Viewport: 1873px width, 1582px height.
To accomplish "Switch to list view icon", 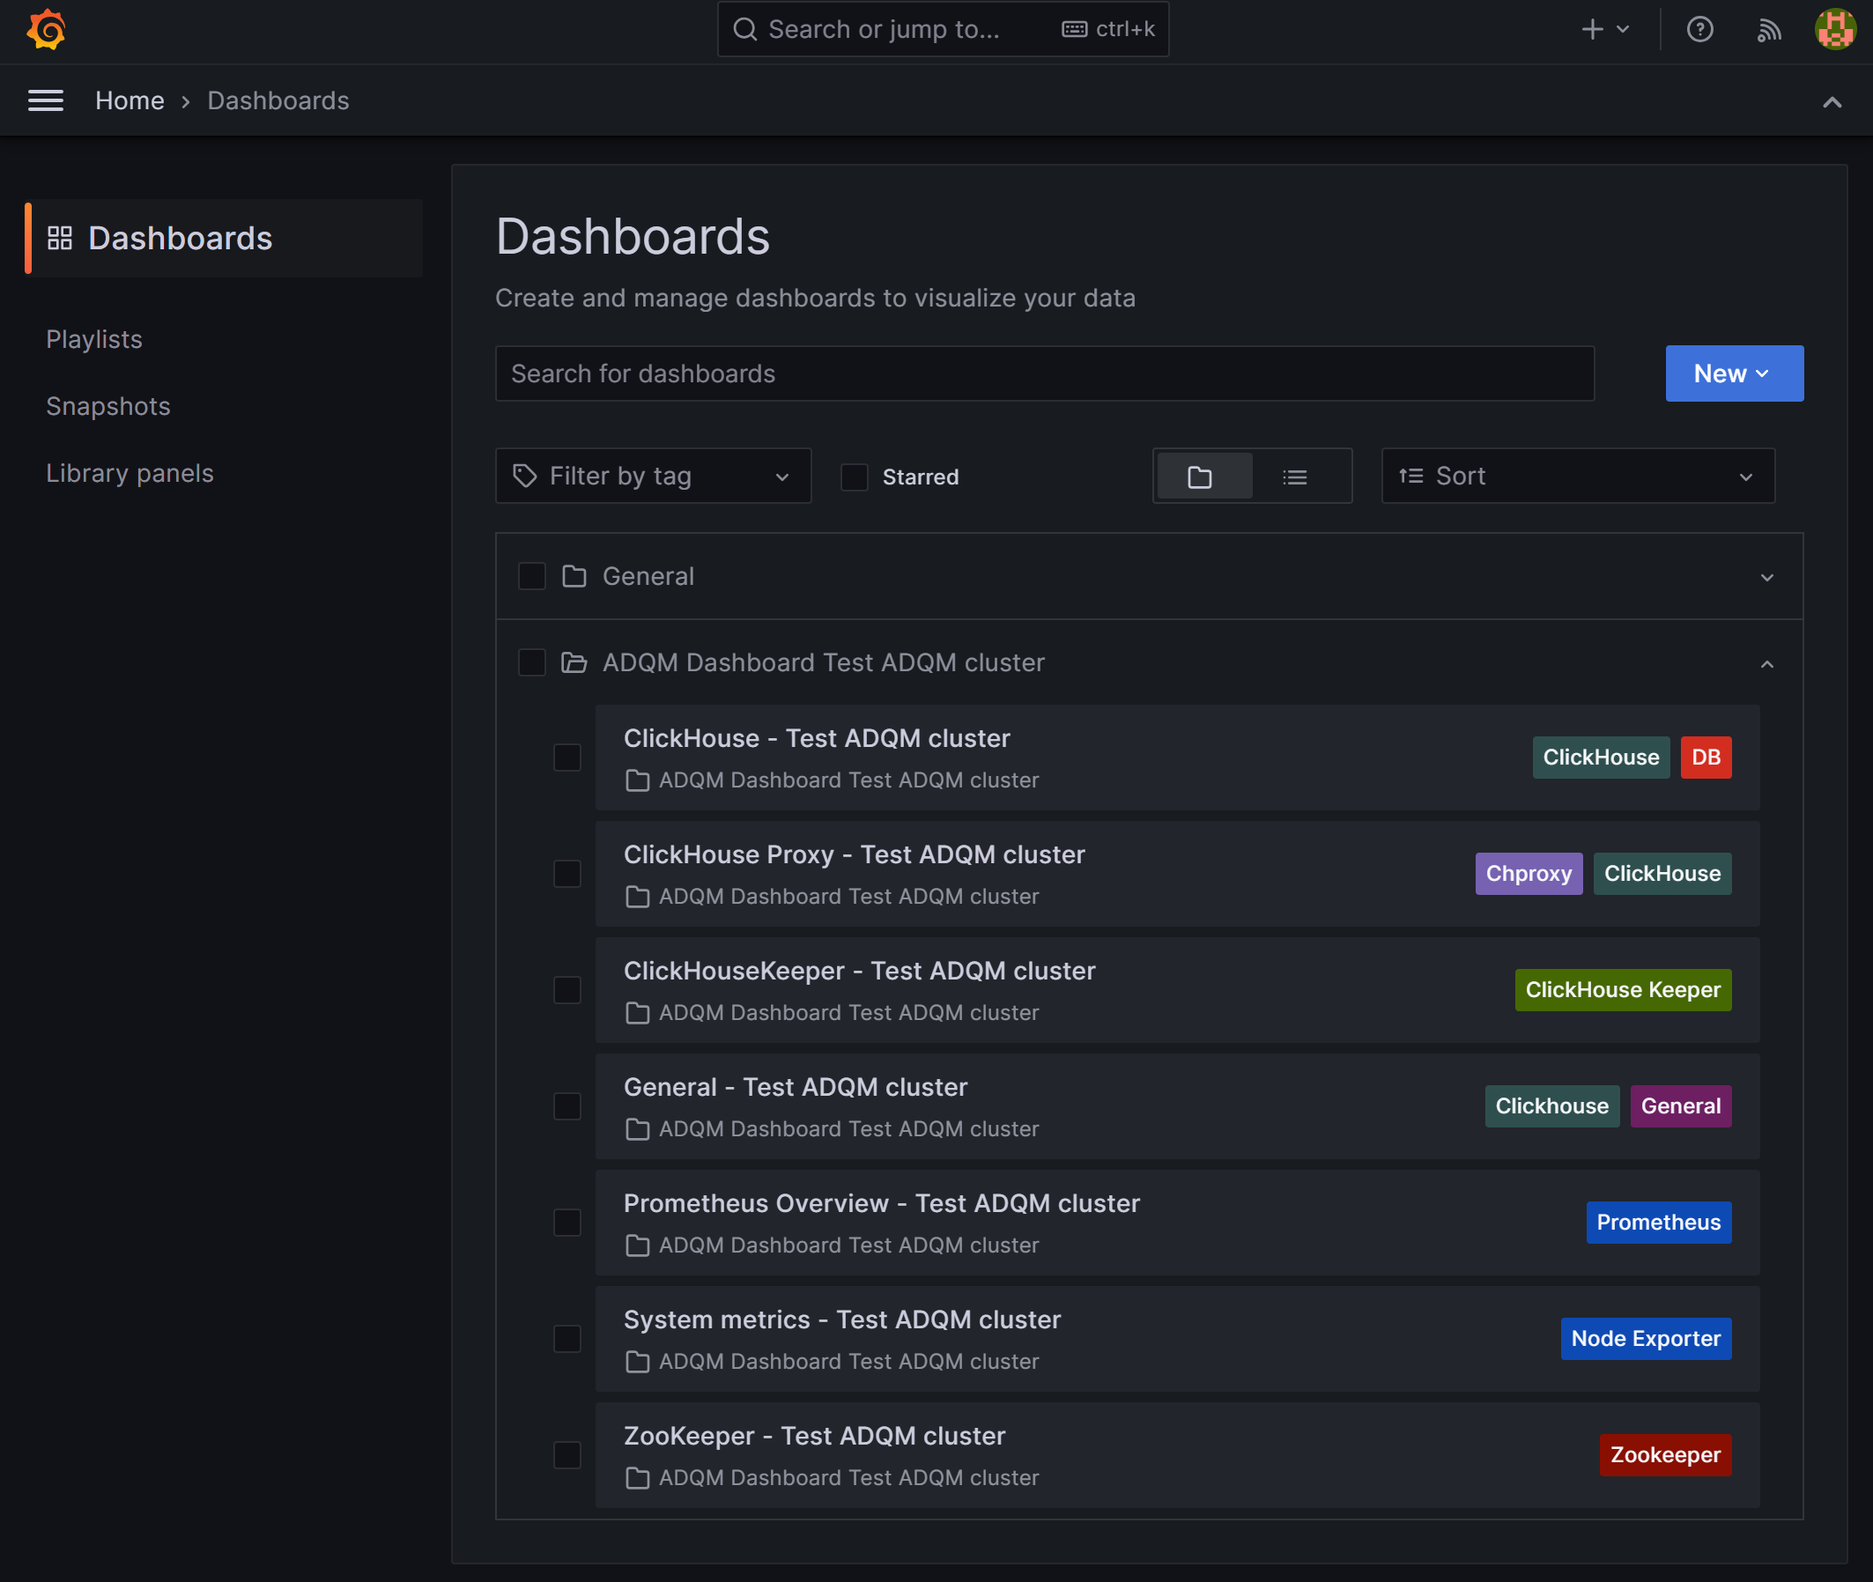I will 1294,477.
